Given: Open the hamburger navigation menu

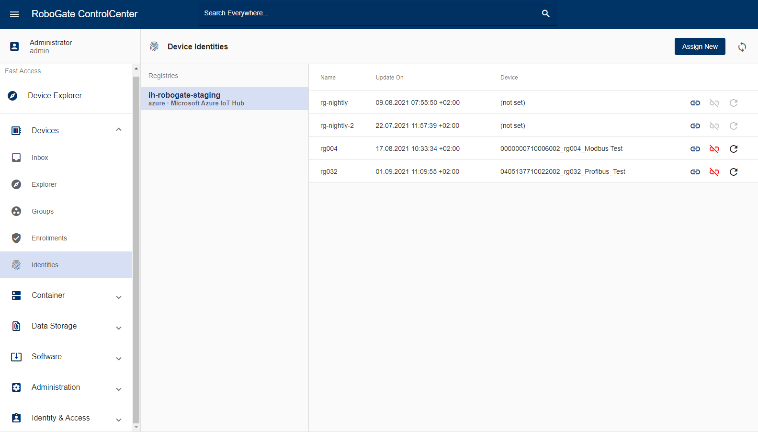Looking at the screenshot, I should 14,14.
